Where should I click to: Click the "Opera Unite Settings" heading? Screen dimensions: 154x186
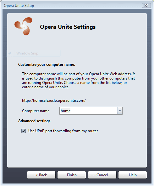pyautogui.click(x=68, y=27)
